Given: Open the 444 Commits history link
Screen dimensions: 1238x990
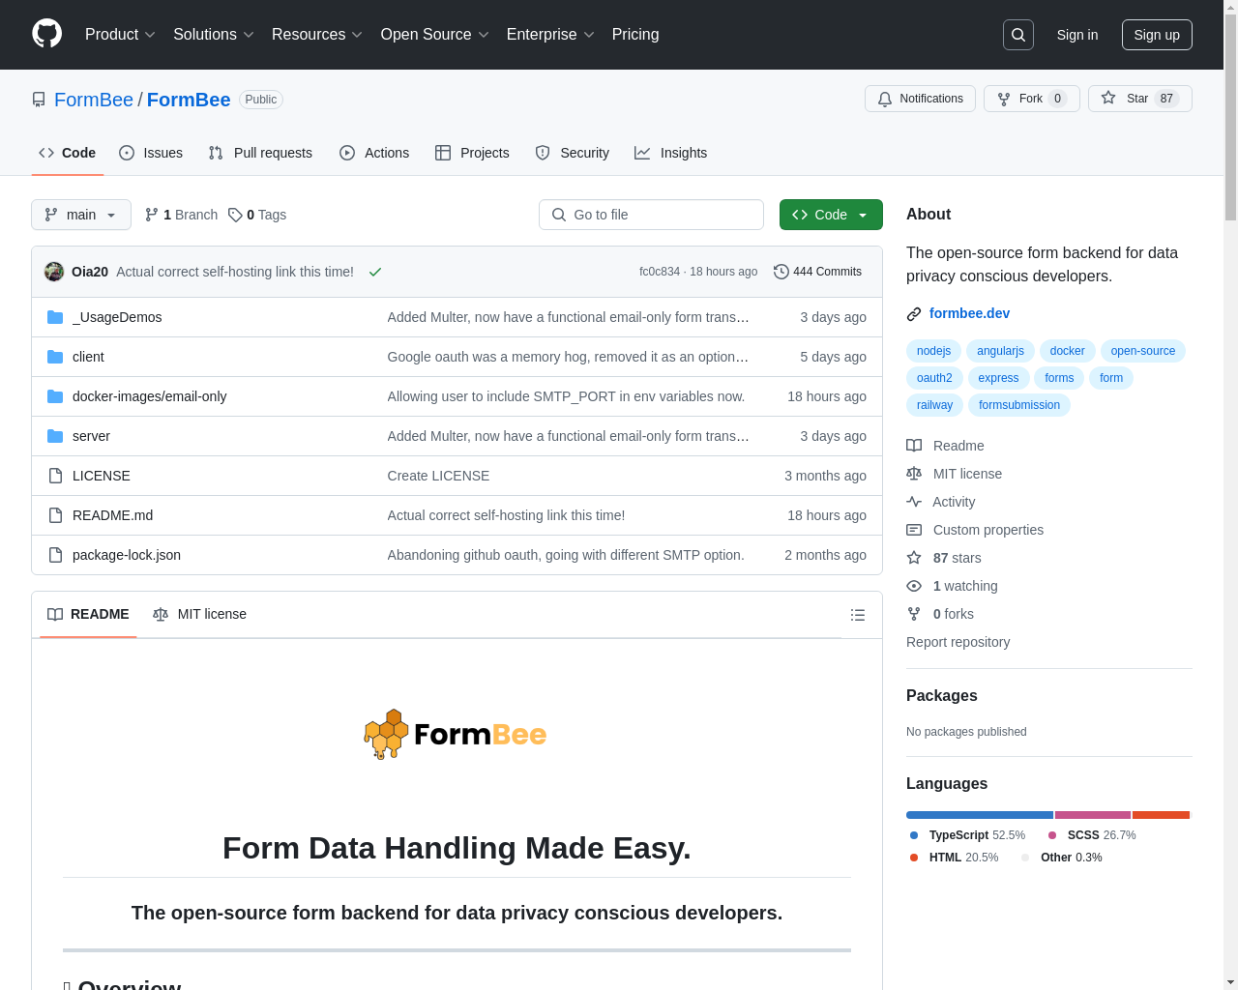Looking at the screenshot, I should 817,272.
